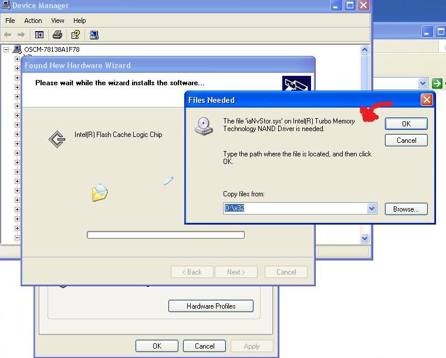Click the disabled Next button in wizard
The width and height of the screenshot is (446, 358).
coord(236,272)
